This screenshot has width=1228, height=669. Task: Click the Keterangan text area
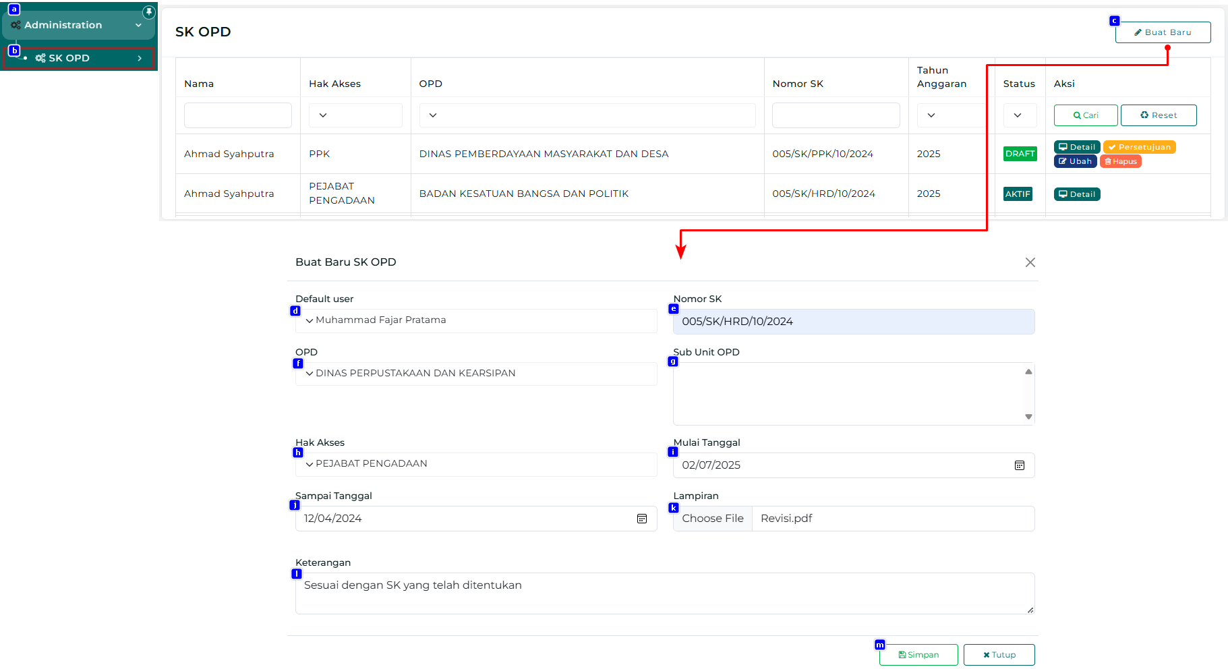tap(664, 593)
